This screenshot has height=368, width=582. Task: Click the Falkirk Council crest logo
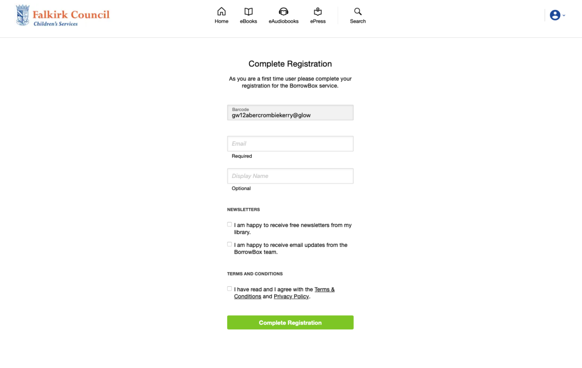23,15
